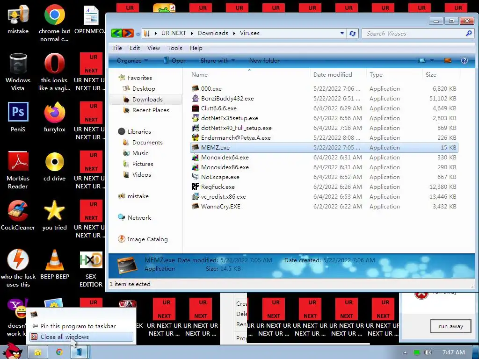This screenshot has width=479, height=359.
Task: Toggle the preview pane icon
Action: [448, 60]
